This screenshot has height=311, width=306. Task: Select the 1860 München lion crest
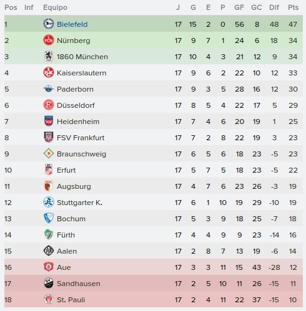click(x=49, y=56)
